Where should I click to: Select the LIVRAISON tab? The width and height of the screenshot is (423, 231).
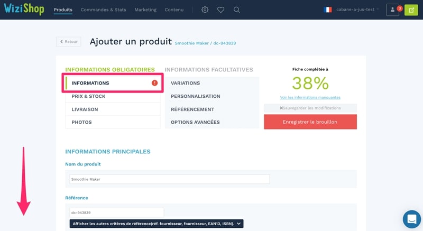113,109
